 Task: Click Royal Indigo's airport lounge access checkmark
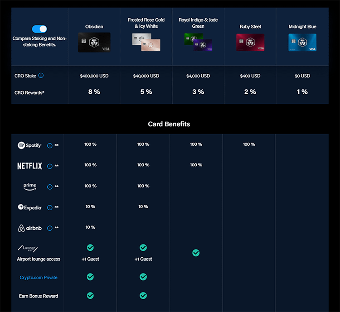[x=196, y=253]
